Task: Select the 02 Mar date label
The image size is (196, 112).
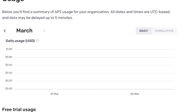Action: point(135,94)
